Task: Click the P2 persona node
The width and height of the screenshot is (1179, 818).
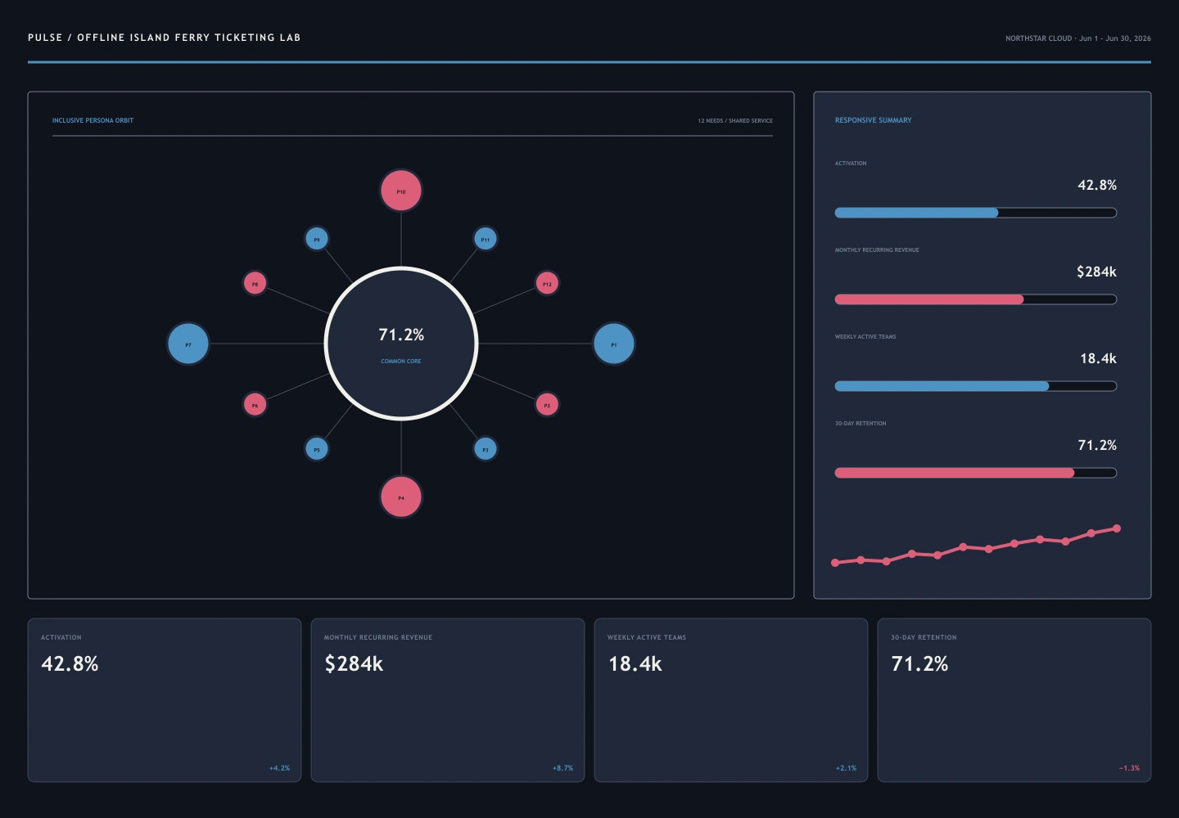Action: pos(547,404)
